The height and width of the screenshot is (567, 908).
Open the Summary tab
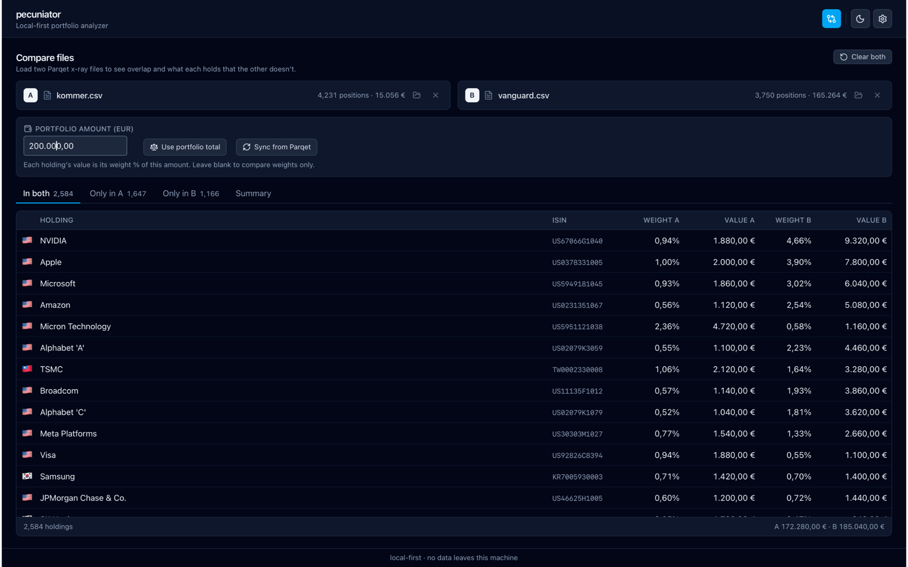pos(253,193)
